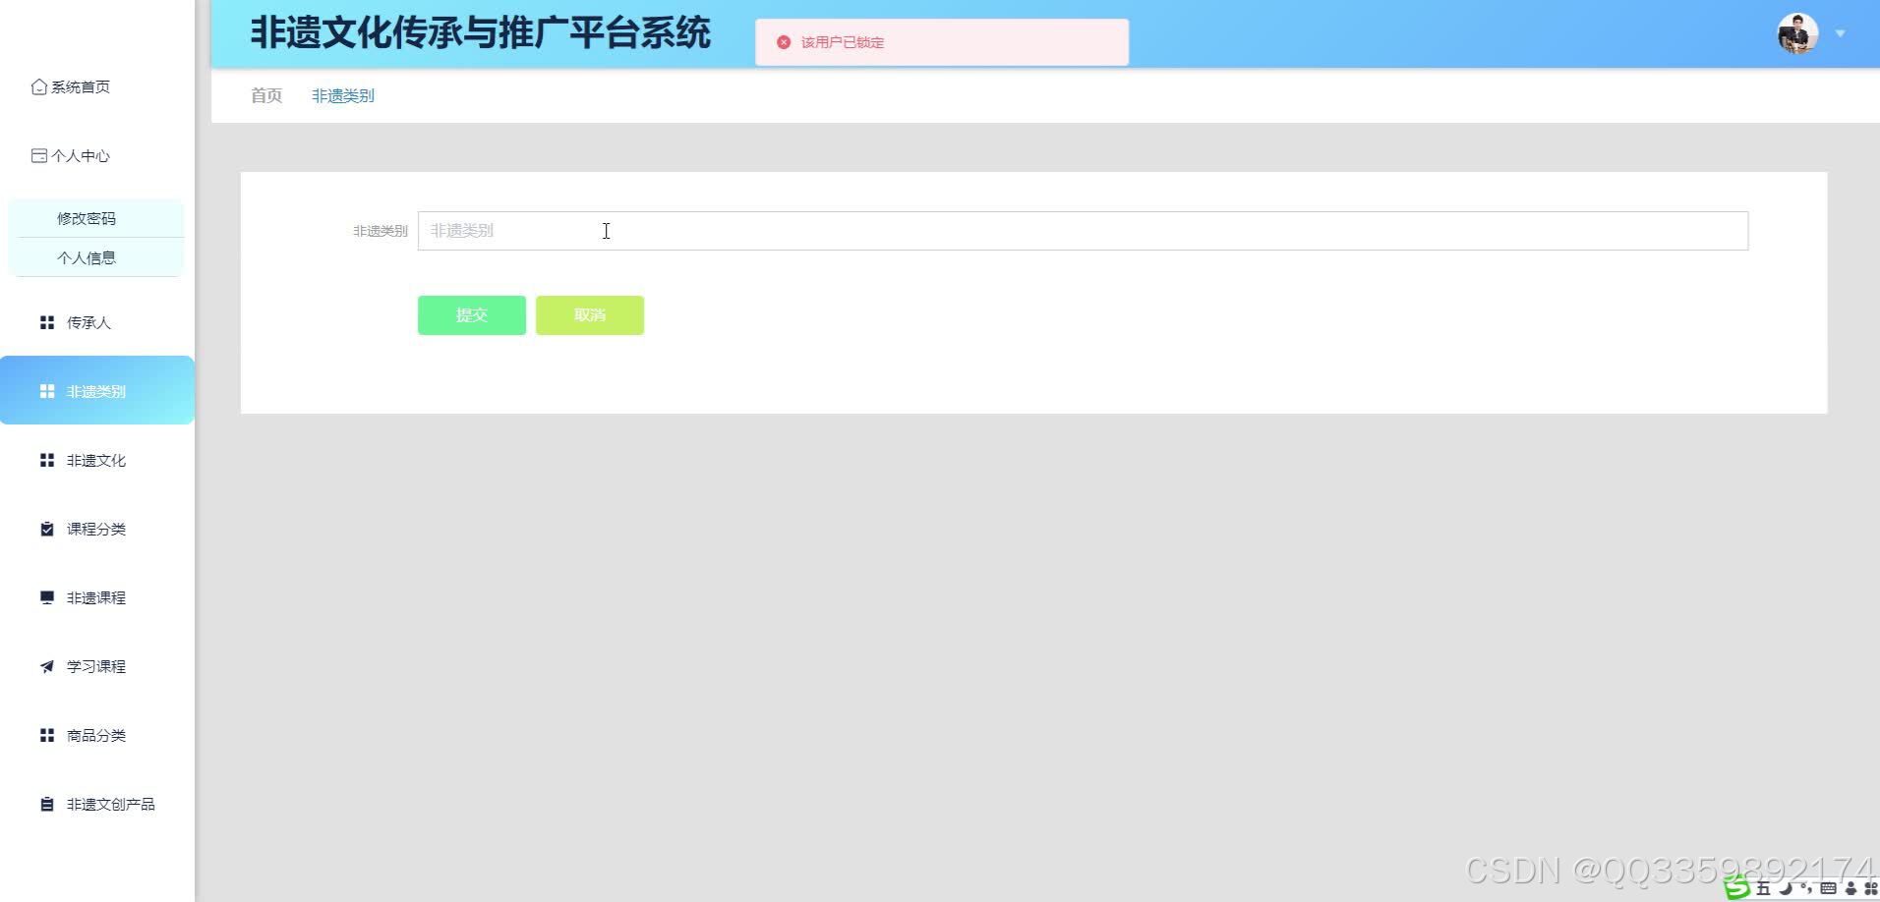Cancel the form via 取消 button
This screenshot has width=1880, height=902.
[589, 314]
